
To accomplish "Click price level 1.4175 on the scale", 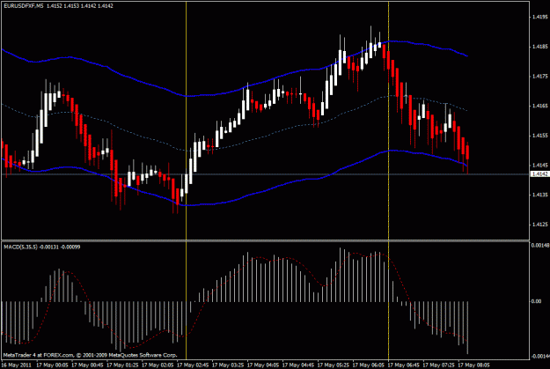I will [x=540, y=77].
